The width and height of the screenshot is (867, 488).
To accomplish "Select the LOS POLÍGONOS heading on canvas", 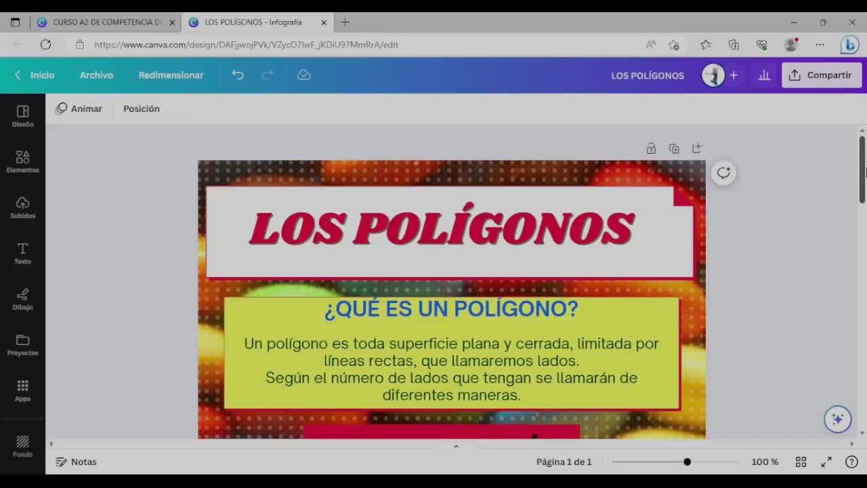I will click(442, 228).
